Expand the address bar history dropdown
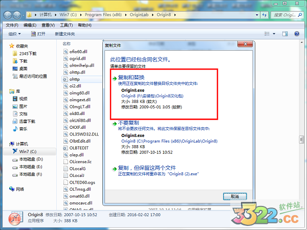 (257, 15)
